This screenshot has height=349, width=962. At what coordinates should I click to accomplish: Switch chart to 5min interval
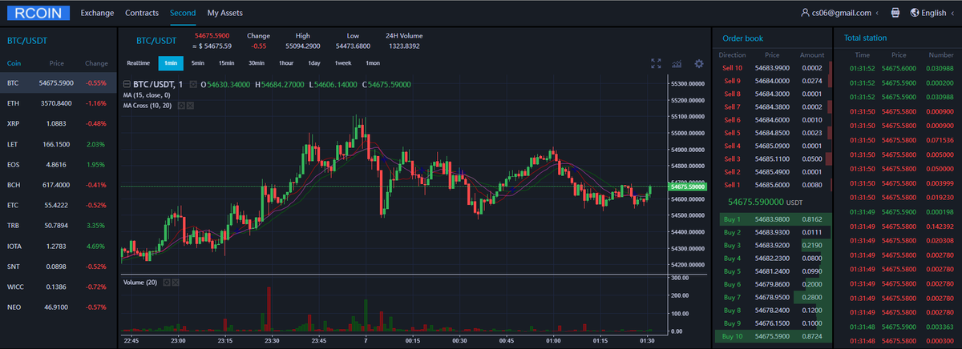coord(197,63)
